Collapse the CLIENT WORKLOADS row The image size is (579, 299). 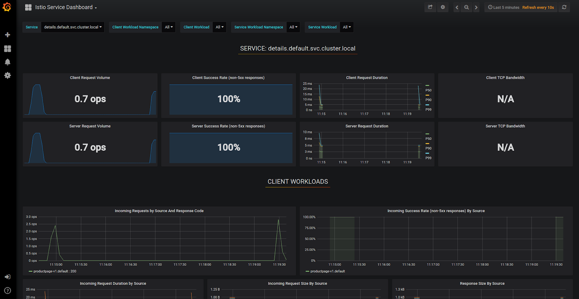(298, 181)
